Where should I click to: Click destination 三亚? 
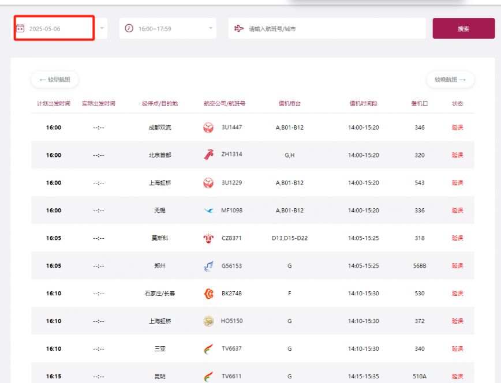pyautogui.click(x=160, y=349)
